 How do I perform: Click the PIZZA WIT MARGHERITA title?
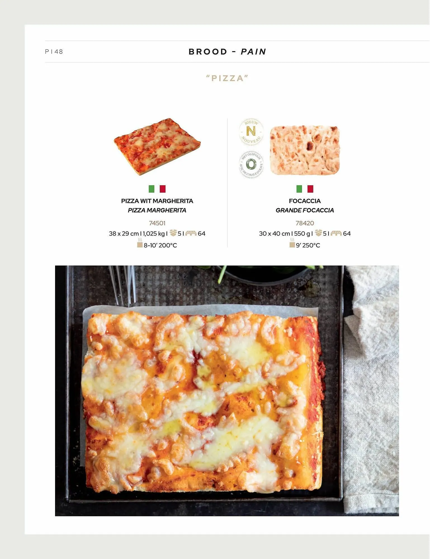tap(157, 201)
